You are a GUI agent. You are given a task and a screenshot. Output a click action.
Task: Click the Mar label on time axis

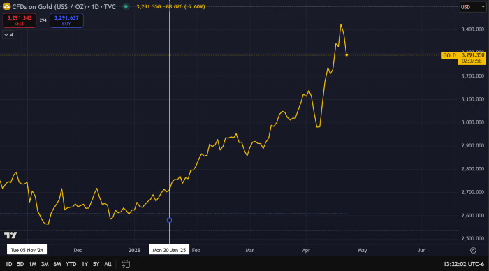(249, 250)
